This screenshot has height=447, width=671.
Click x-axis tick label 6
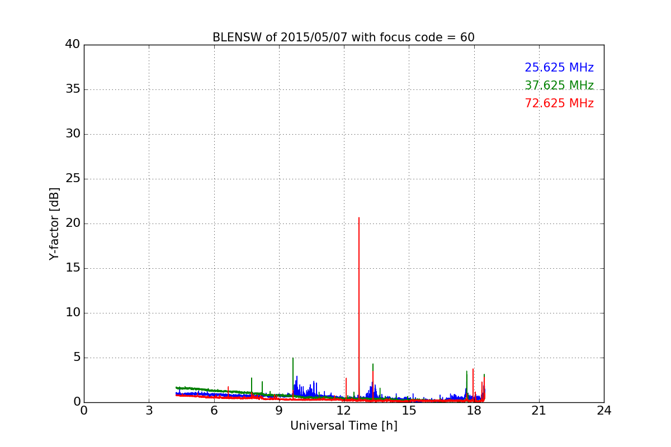coord(214,411)
